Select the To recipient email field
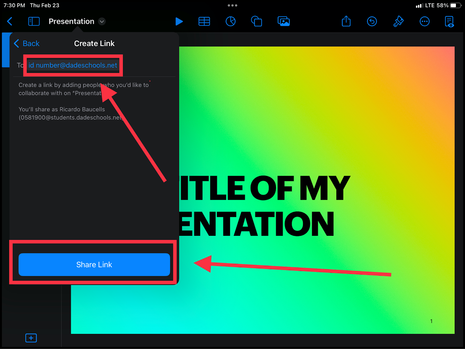Image resolution: width=465 pixels, height=349 pixels. [73, 65]
